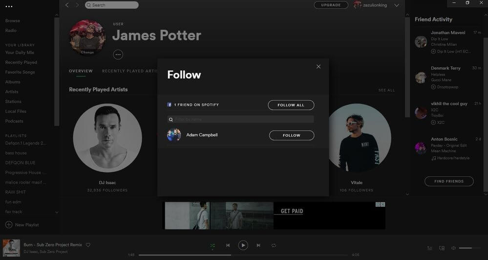Skip to the next track
This screenshot has width=488, height=260.
click(258, 245)
